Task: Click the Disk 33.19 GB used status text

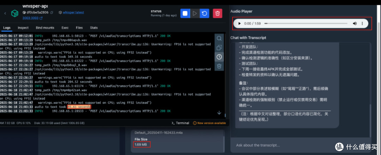Action: tap(59, 123)
